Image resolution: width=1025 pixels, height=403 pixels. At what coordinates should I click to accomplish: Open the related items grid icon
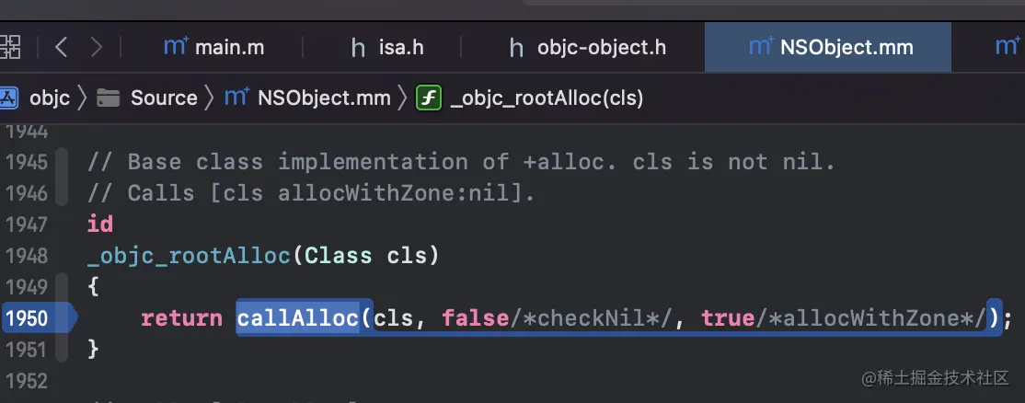(10, 47)
